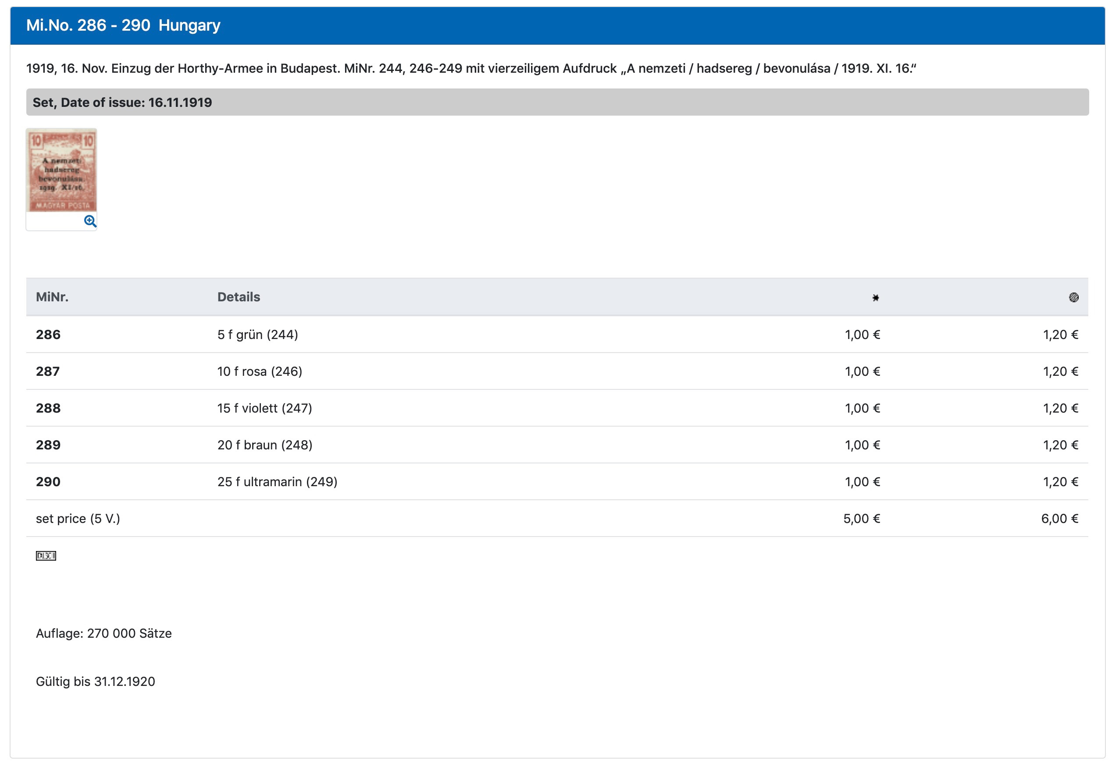Click the 'Auflage: 270 000 Sätze' note
This screenshot has width=1112, height=763.
click(x=104, y=633)
